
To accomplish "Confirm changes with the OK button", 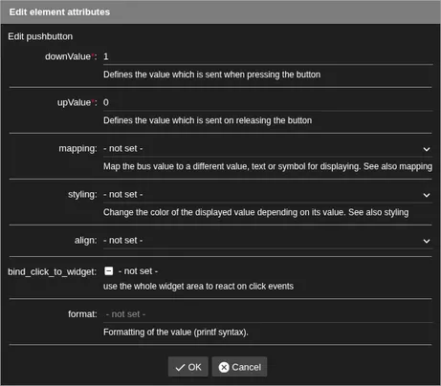I will click(x=188, y=367).
